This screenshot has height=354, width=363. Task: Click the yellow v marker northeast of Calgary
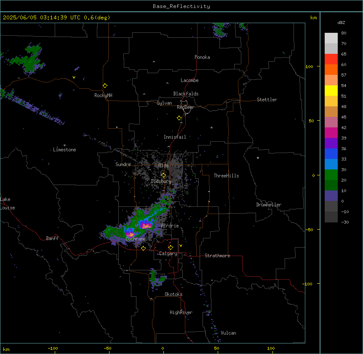(181, 246)
